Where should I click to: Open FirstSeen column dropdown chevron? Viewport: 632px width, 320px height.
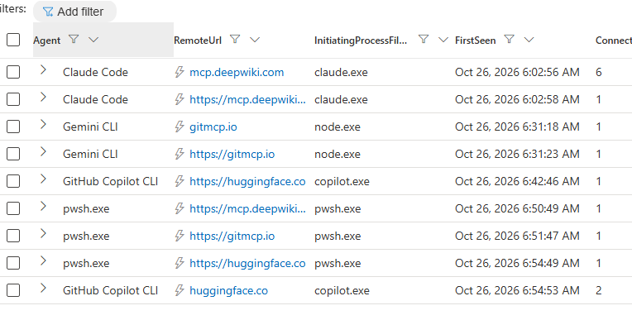click(529, 40)
